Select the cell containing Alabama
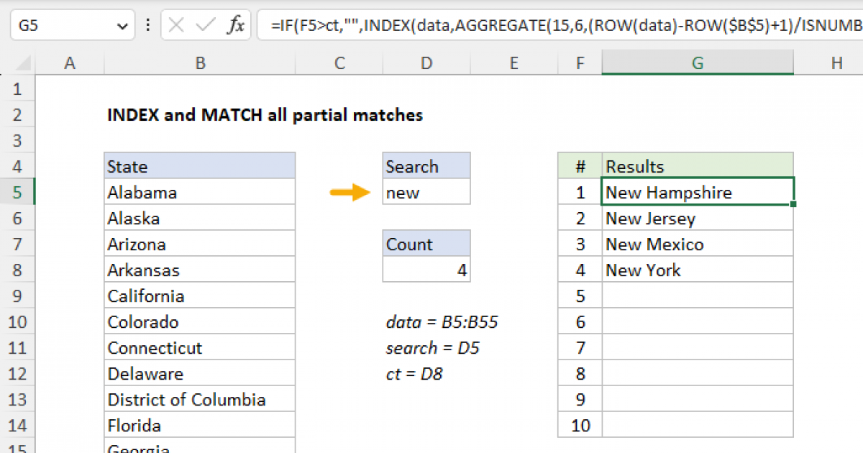863x453 pixels. point(200,192)
